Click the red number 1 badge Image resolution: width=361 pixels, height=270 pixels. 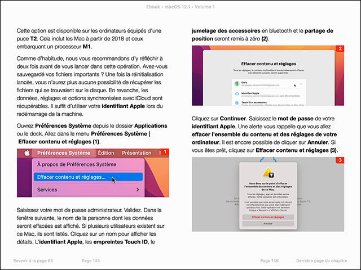point(165,152)
